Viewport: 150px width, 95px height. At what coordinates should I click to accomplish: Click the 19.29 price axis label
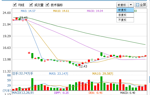click(7, 36)
